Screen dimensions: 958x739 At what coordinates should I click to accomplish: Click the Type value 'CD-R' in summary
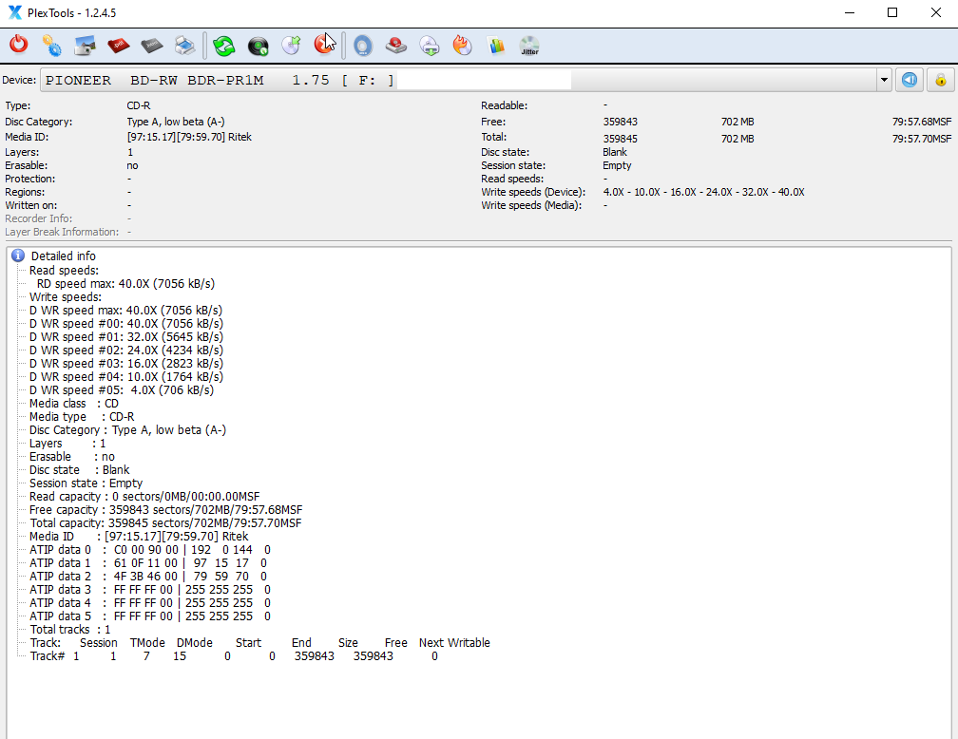[x=139, y=105]
